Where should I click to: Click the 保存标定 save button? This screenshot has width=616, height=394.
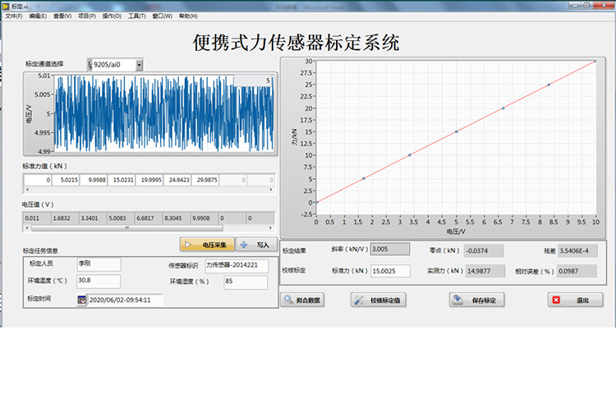coord(476,300)
